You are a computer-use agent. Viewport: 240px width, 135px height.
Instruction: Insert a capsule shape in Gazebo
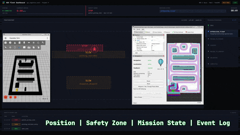pyautogui.click(x=24, y=43)
